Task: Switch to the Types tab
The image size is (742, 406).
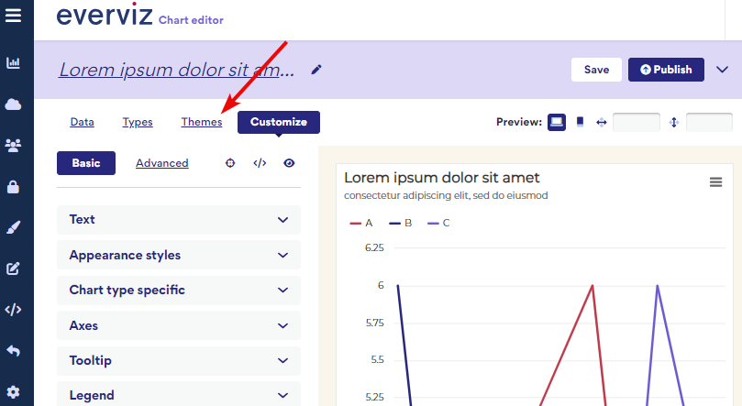Action: (x=138, y=122)
